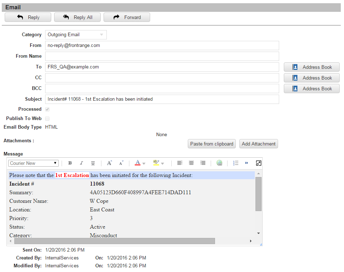Underline the selected message text
Screen dimensions: 344x272
tap(93, 163)
